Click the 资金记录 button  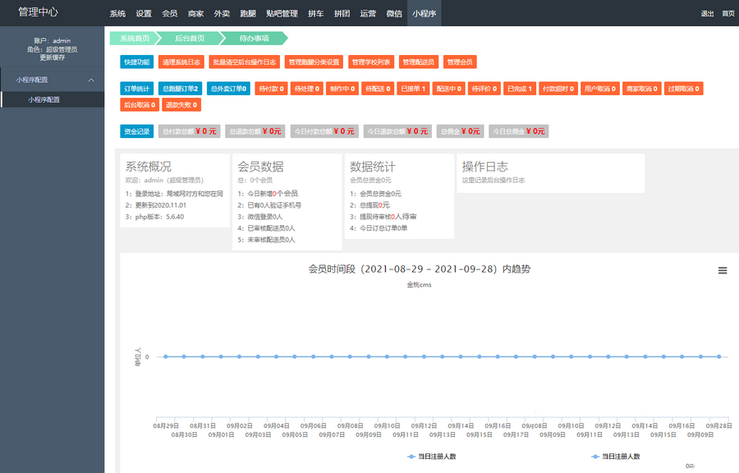coord(136,131)
